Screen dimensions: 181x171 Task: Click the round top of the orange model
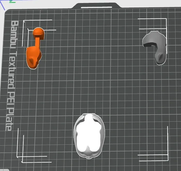point(38,32)
